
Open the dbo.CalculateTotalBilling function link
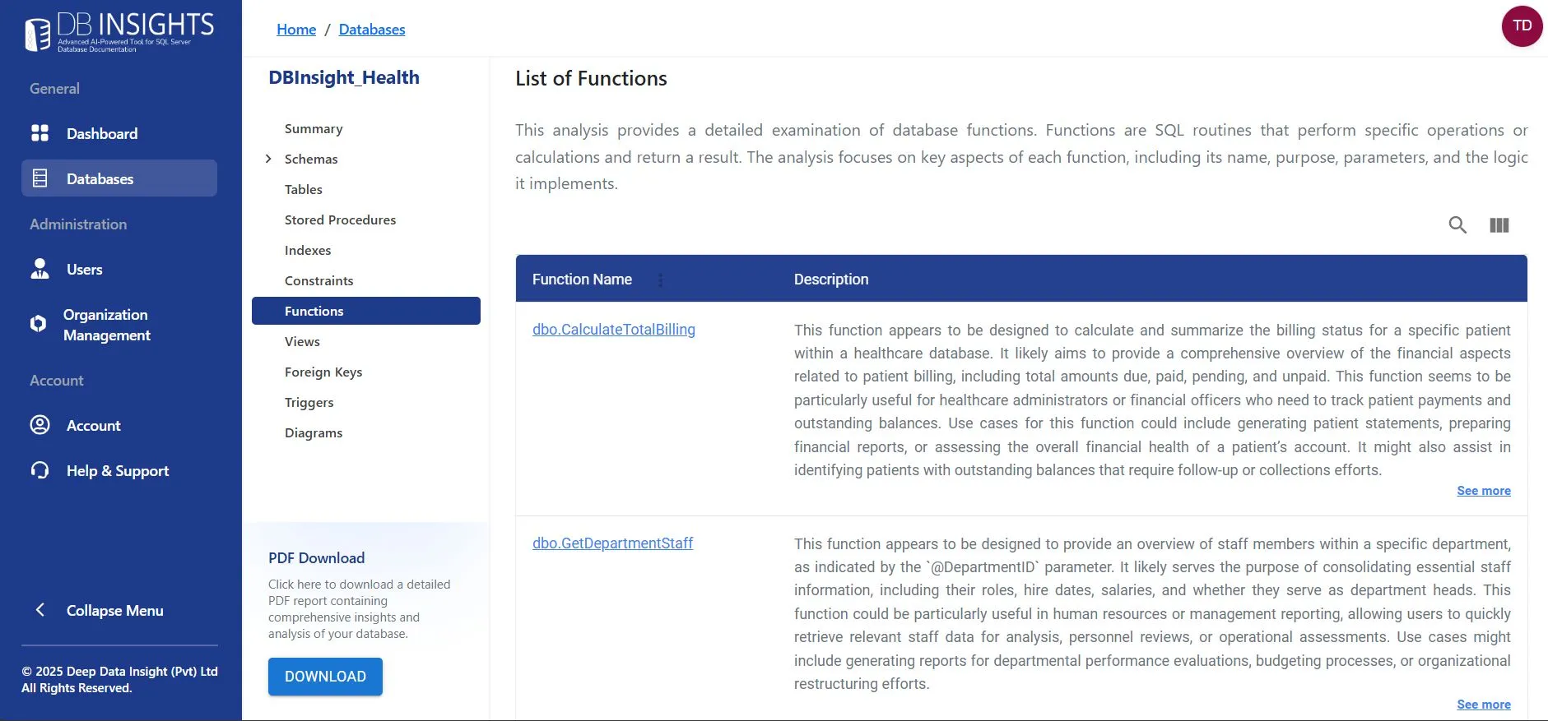click(x=614, y=330)
